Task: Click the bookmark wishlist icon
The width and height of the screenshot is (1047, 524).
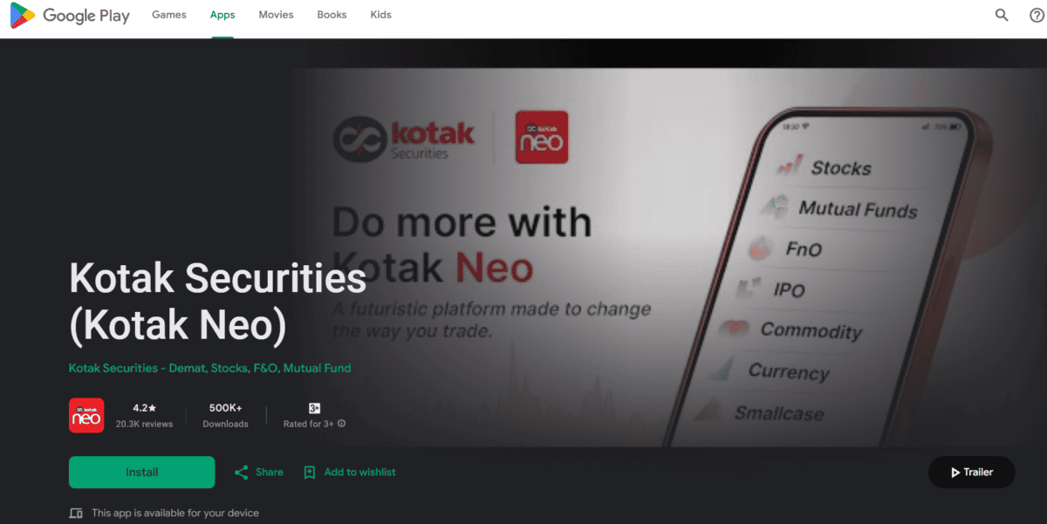Action: click(310, 473)
